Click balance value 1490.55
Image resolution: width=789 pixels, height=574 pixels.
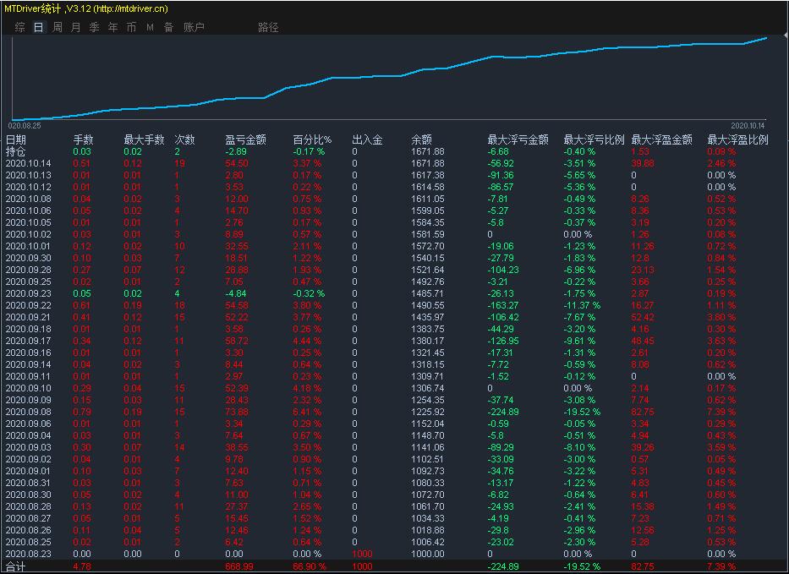click(x=428, y=305)
